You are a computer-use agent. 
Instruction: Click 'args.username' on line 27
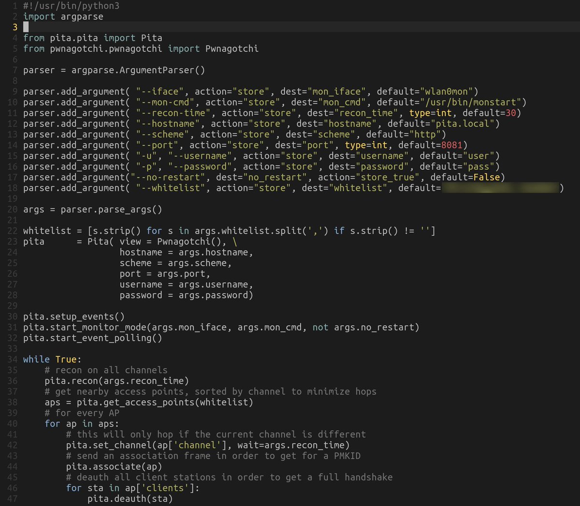(x=213, y=284)
